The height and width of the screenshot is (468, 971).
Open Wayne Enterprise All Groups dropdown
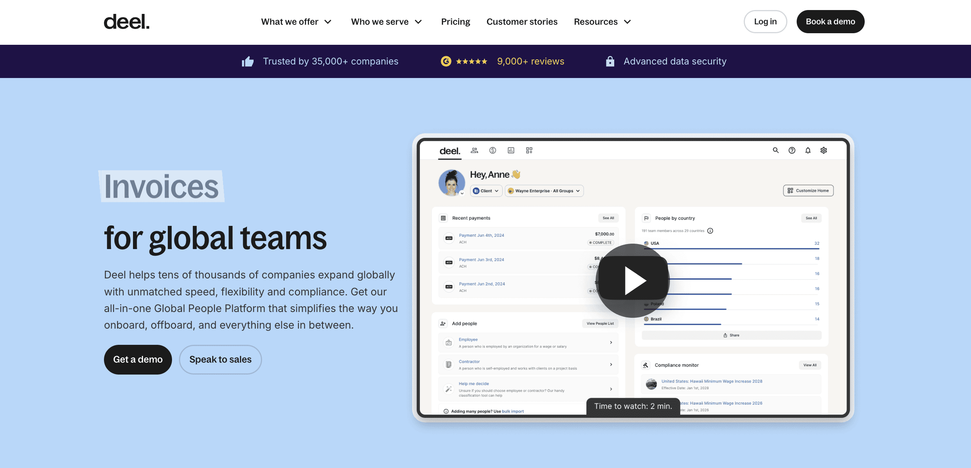coord(544,191)
